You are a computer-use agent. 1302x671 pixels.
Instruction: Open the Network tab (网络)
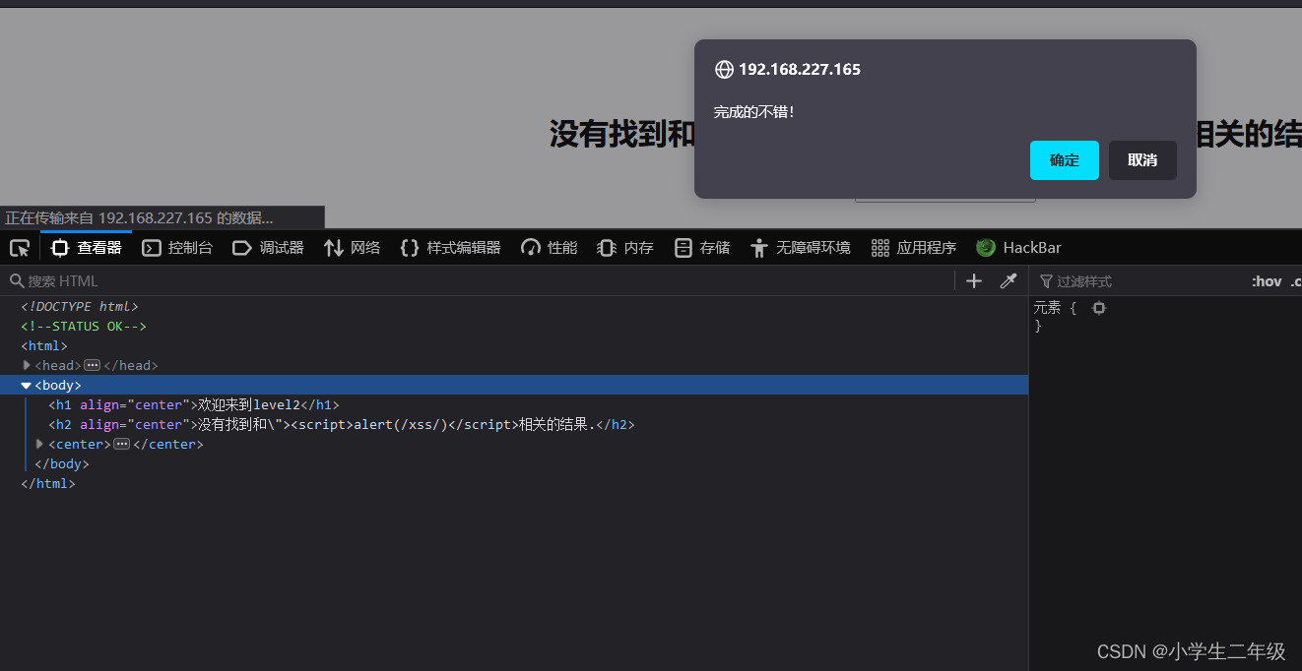(352, 248)
